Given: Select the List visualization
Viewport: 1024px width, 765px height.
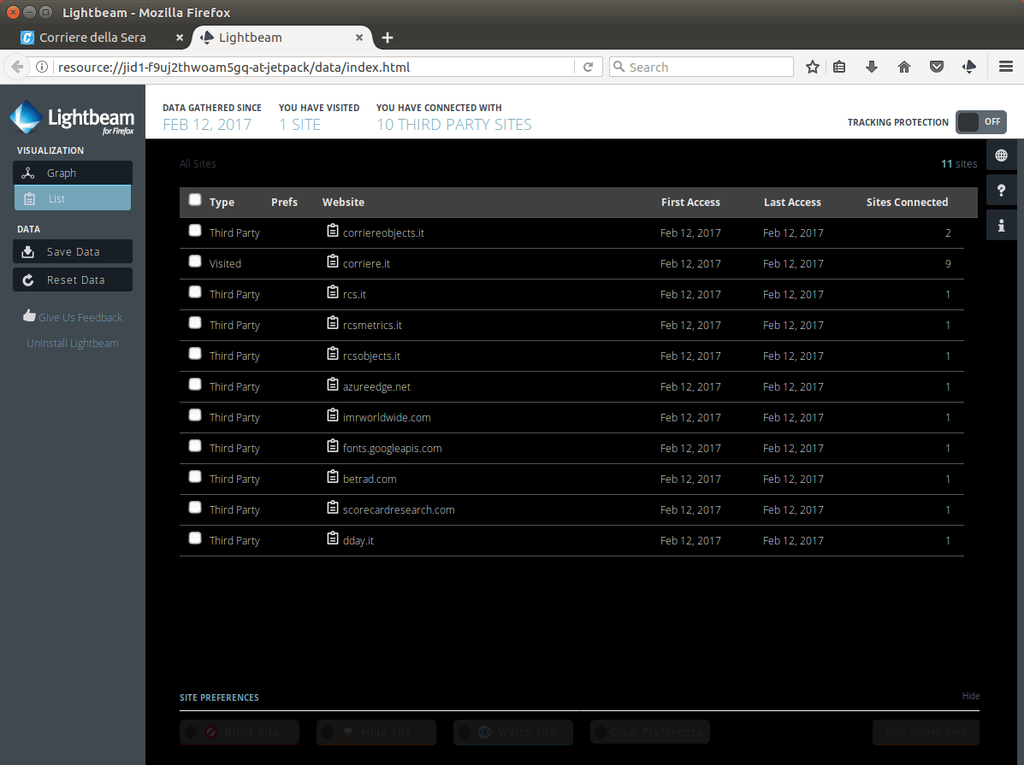Looking at the screenshot, I should pyautogui.click(x=73, y=198).
